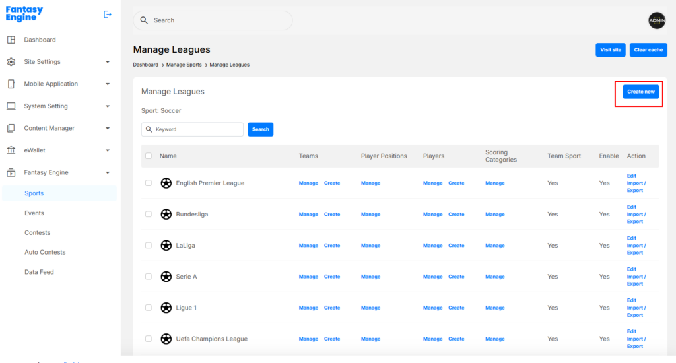
Task: Expand the eWallet submenu arrow
Action: click(108, 150)
